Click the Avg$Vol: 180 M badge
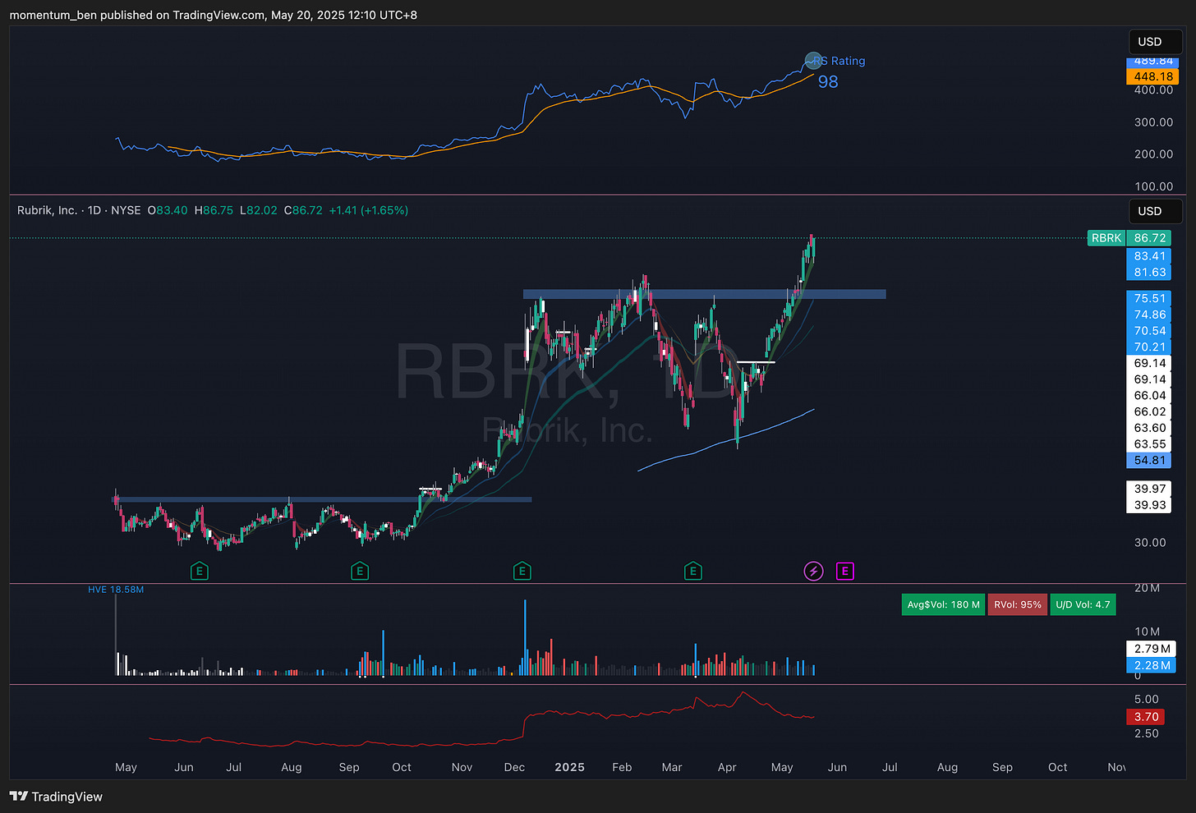Viewport: 1196px width, 813px height. tap(943, 604)
